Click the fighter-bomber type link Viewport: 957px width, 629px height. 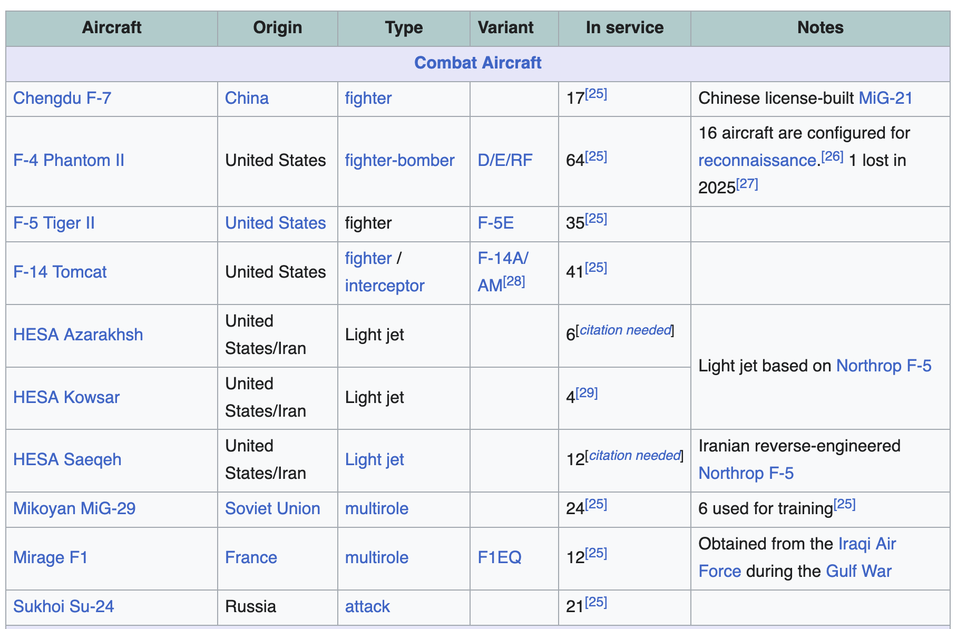[399, 160]
